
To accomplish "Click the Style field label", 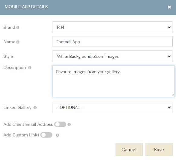I will coord(8,56).
